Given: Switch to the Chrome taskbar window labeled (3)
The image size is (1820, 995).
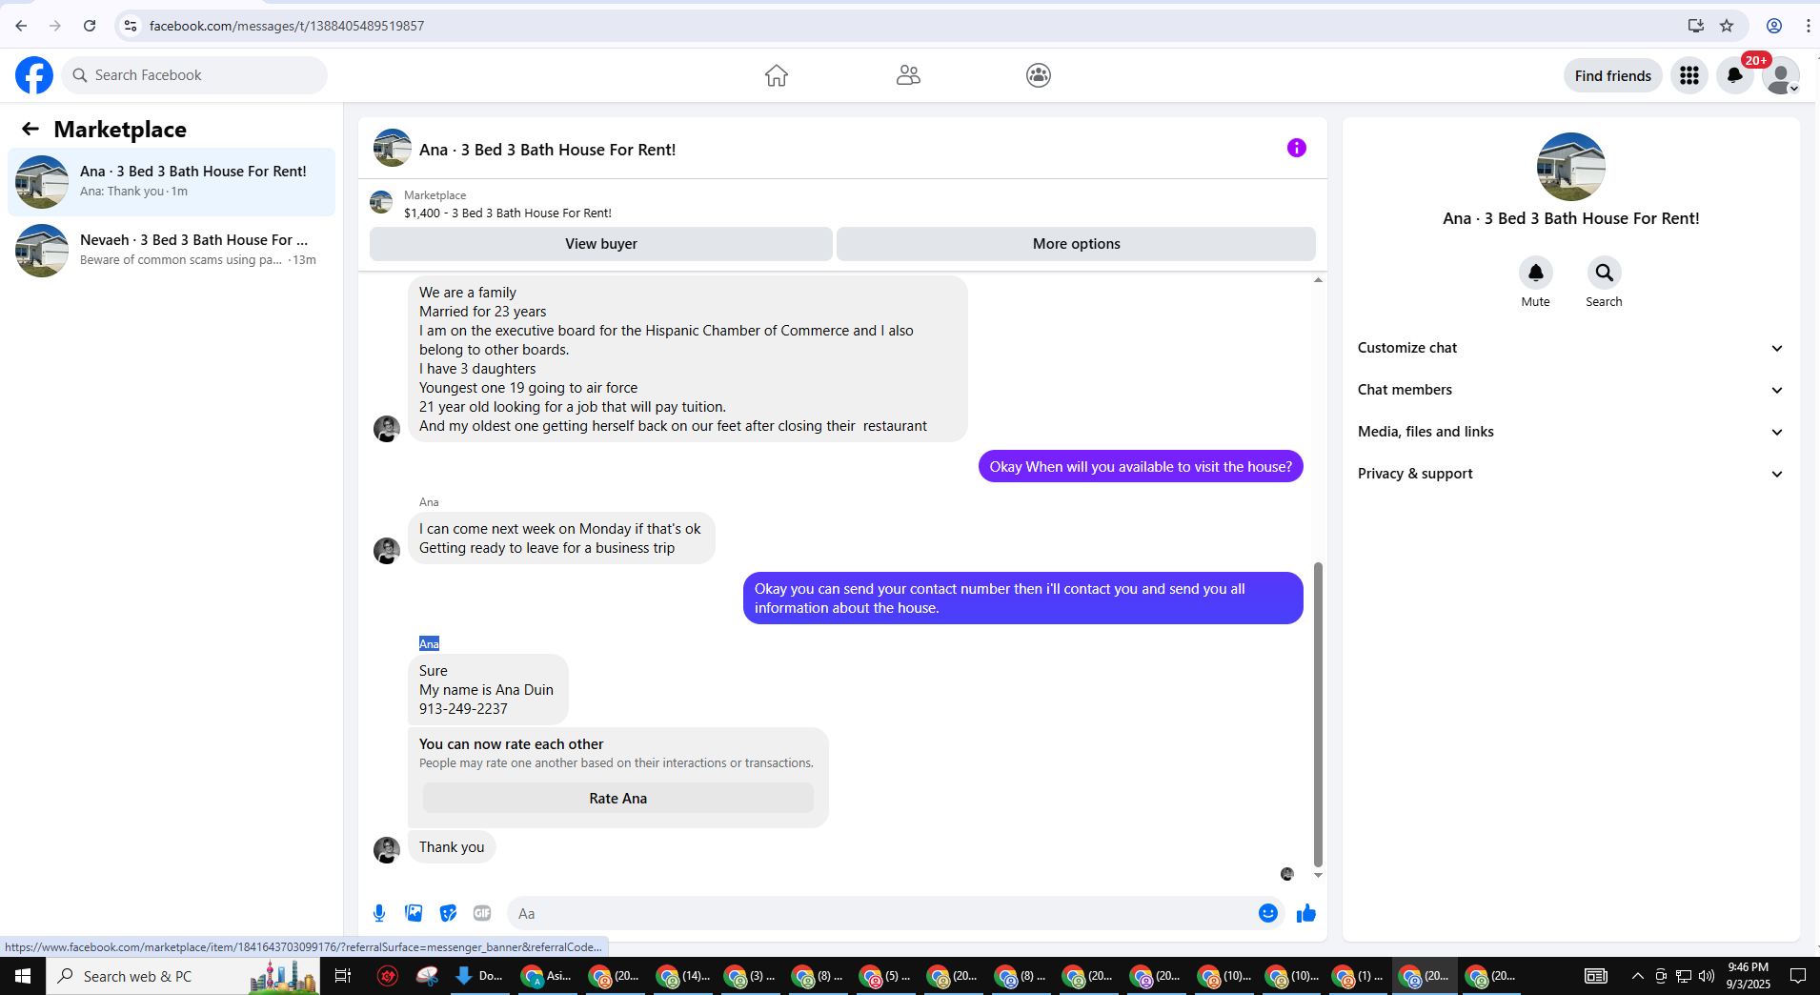Looking at the screenshot, I should [x=753, y=976].
